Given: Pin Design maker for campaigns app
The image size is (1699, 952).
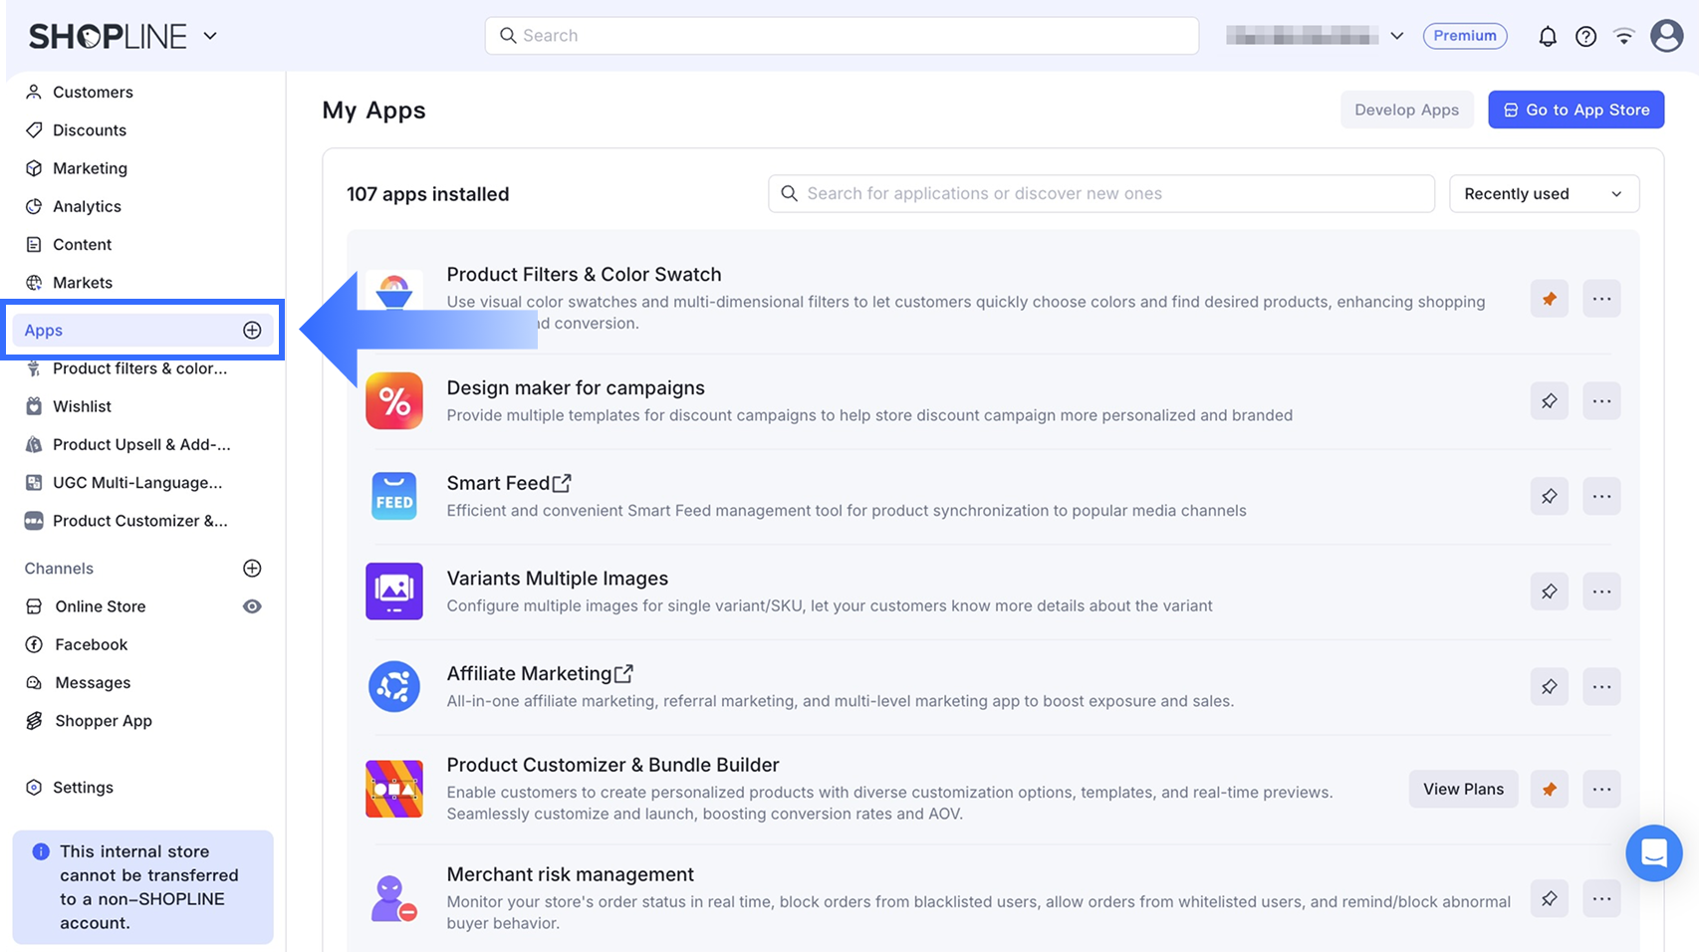Looking at the screenshot, I should tap(1550, 401).
